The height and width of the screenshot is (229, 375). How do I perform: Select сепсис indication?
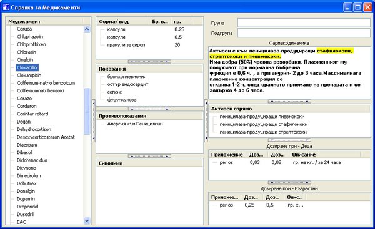(114, 92)
